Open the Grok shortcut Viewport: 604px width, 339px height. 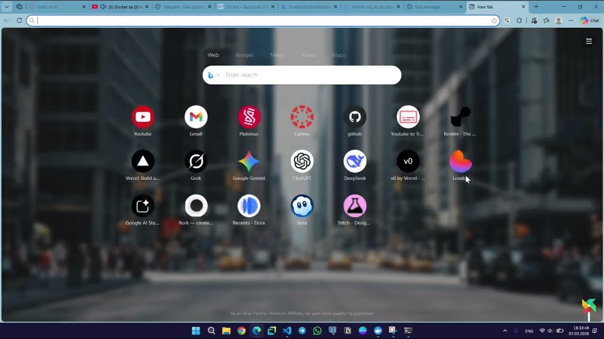coord(196,161)
